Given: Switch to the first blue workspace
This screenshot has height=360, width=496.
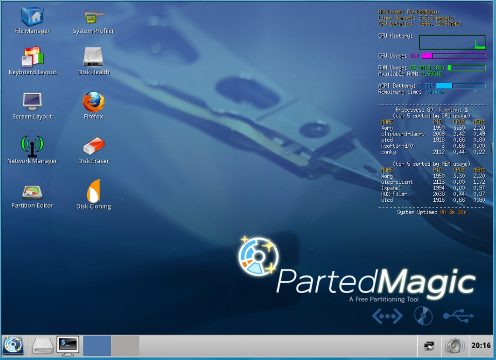Looking at the screenshot, I should click(x=97, y=346).
